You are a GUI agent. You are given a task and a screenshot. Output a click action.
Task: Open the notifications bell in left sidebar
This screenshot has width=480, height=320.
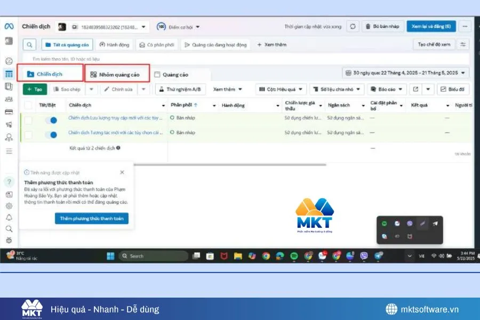coord(8,217)
